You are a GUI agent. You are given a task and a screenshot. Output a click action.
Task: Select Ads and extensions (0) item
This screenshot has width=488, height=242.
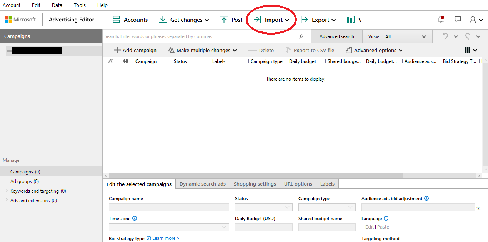tap(33, 201)
